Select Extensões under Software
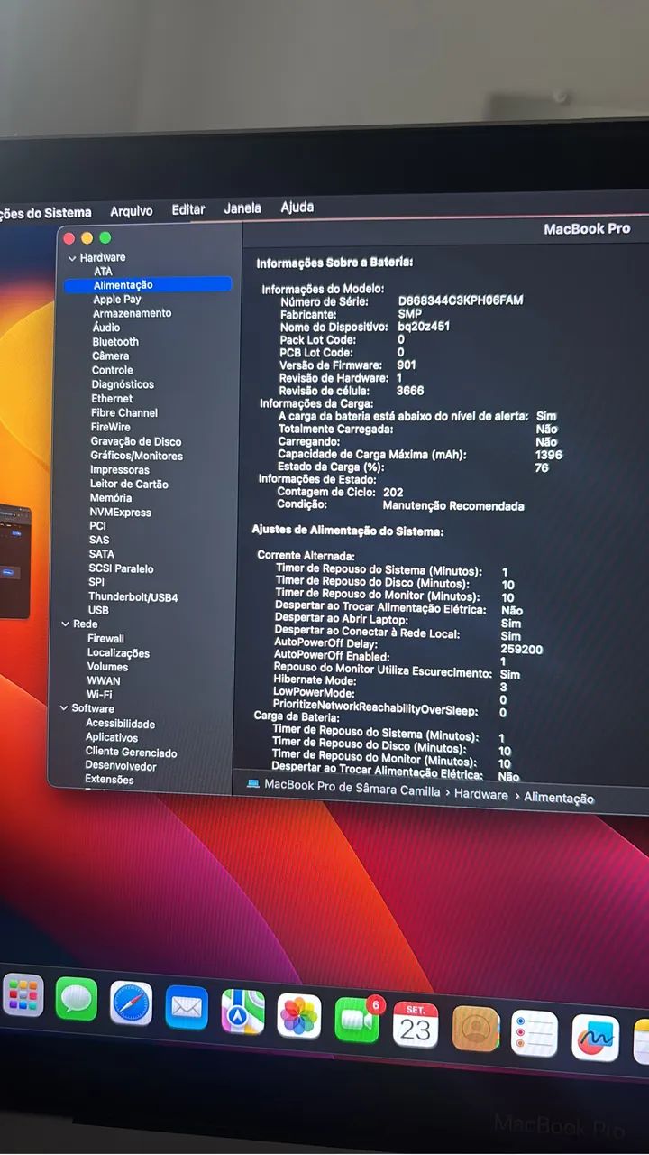The width and height of the screenshot is (649, 1155). (x=109, y=780)
